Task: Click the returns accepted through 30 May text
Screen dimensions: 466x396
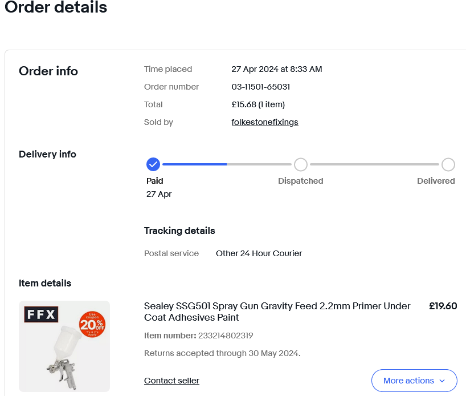Action: (222, 353)
